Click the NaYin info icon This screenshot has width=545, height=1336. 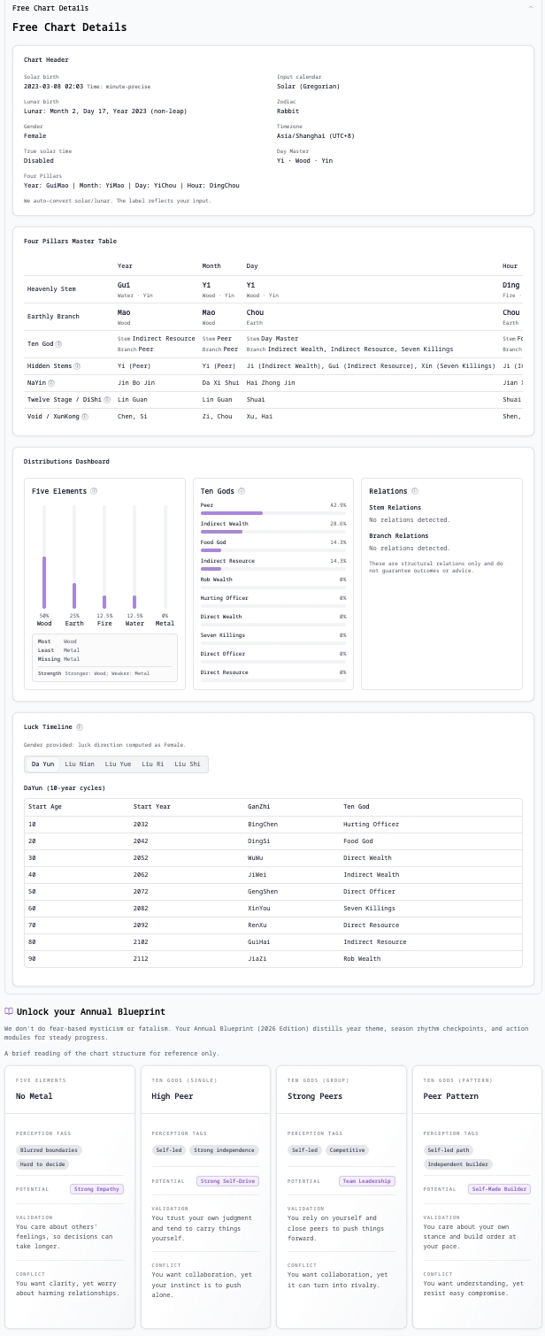point(51,382)
